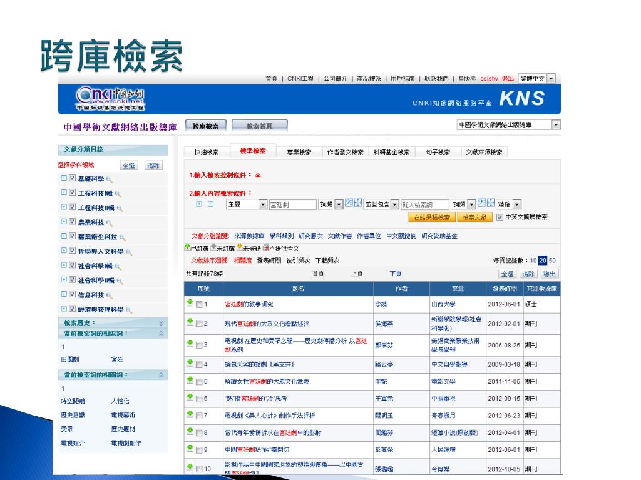Uncheck the 基礎科學 category checkbox
This screenshot has width=641, height=480.
[x=73, y=178]
